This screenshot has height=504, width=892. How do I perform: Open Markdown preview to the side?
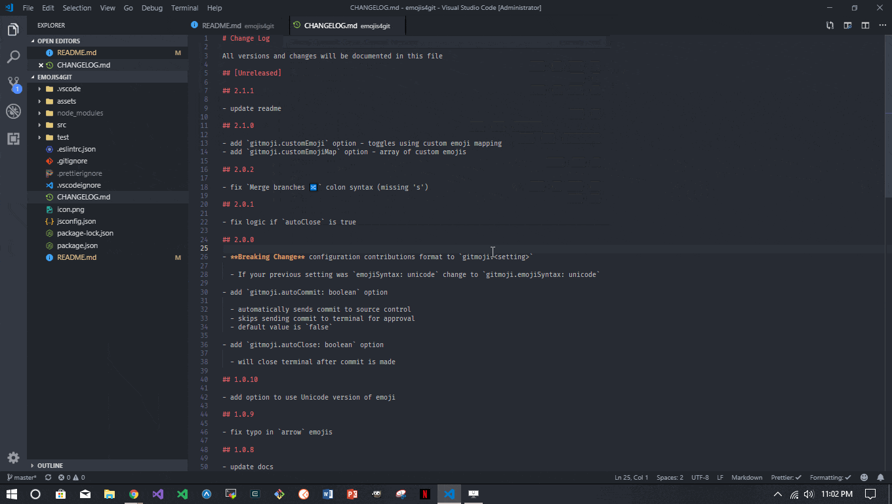pos(848,26)
